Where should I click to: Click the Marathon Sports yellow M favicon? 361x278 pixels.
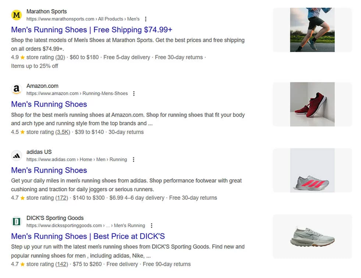pos(16,15)
